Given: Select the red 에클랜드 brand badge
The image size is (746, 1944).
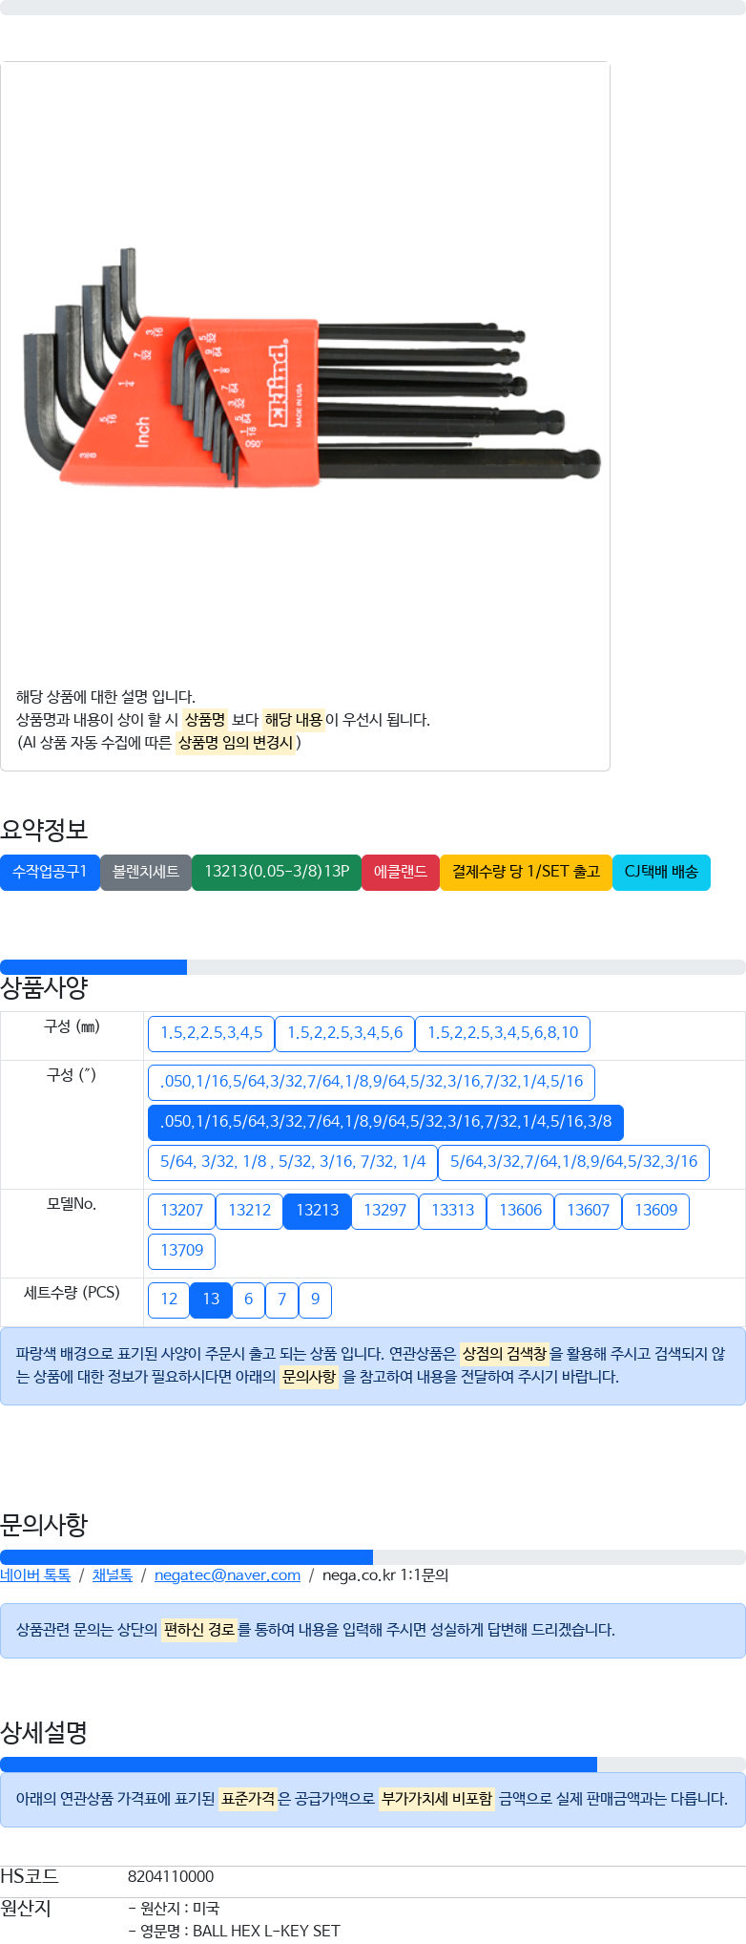Looking at the screenshot, I should (x=401, y=872).
